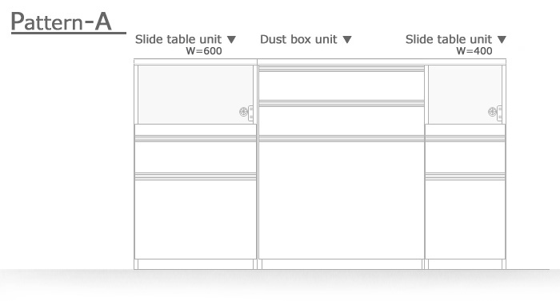Click the arrow beside right Slide table unit
The image size is (560, 301).
(x=502, y=40)
